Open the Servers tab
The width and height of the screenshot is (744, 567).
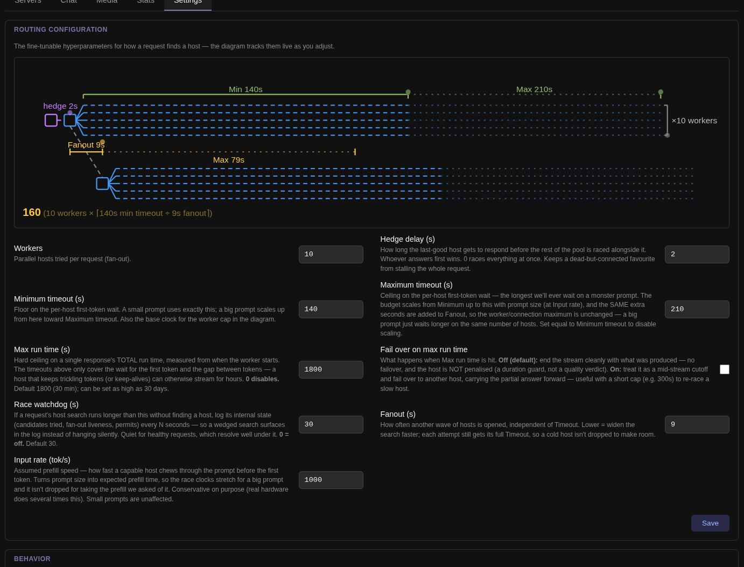(x=28, y=2)
